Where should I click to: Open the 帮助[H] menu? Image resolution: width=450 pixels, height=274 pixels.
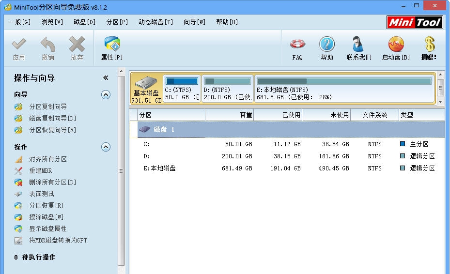click(227, 22)
